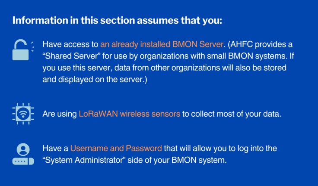This screenshot has width=318, height=186.
Task: Open the 'an already installed BMON Server' link
Action: pyautogui.click(x=162, y=44)
